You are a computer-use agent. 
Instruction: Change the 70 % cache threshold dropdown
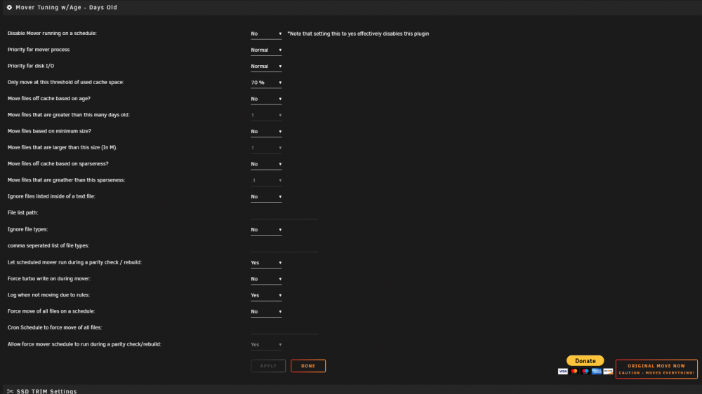point(266,83)
